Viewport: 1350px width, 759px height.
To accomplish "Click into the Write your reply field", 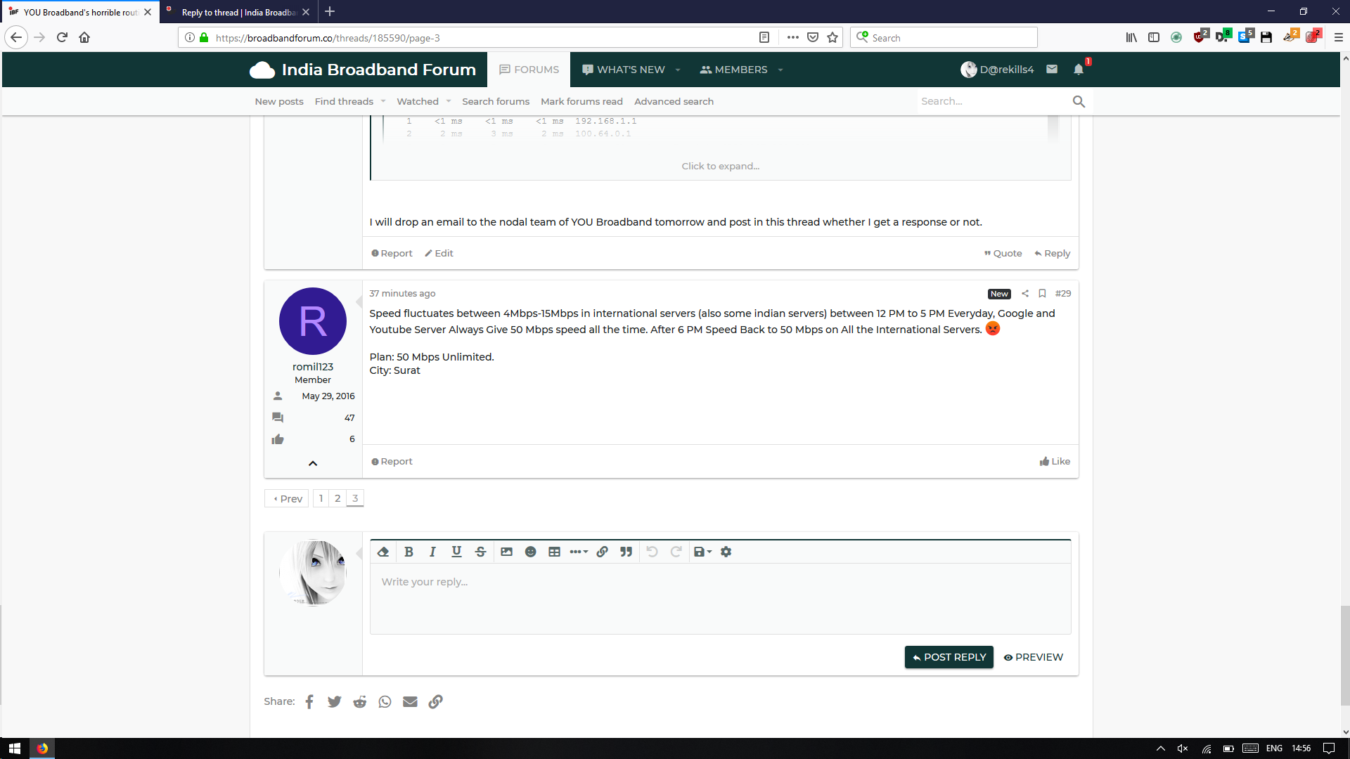I will pos(721,599).
